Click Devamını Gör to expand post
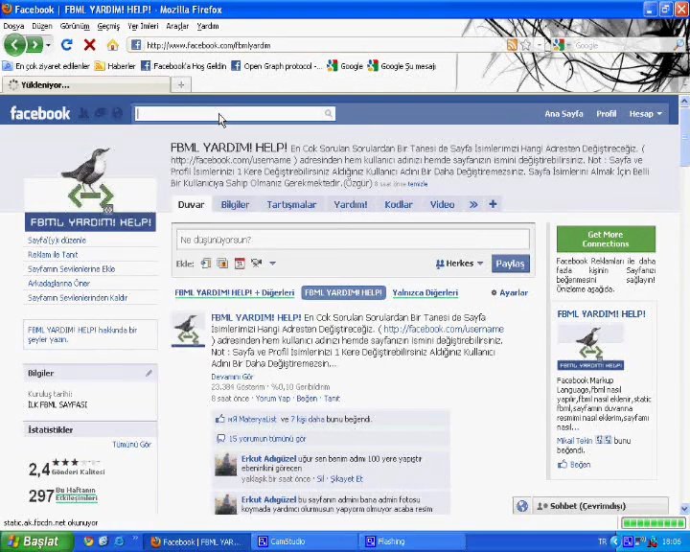The width and height of the screenshot is (690, 552). (x=232, y=377)
